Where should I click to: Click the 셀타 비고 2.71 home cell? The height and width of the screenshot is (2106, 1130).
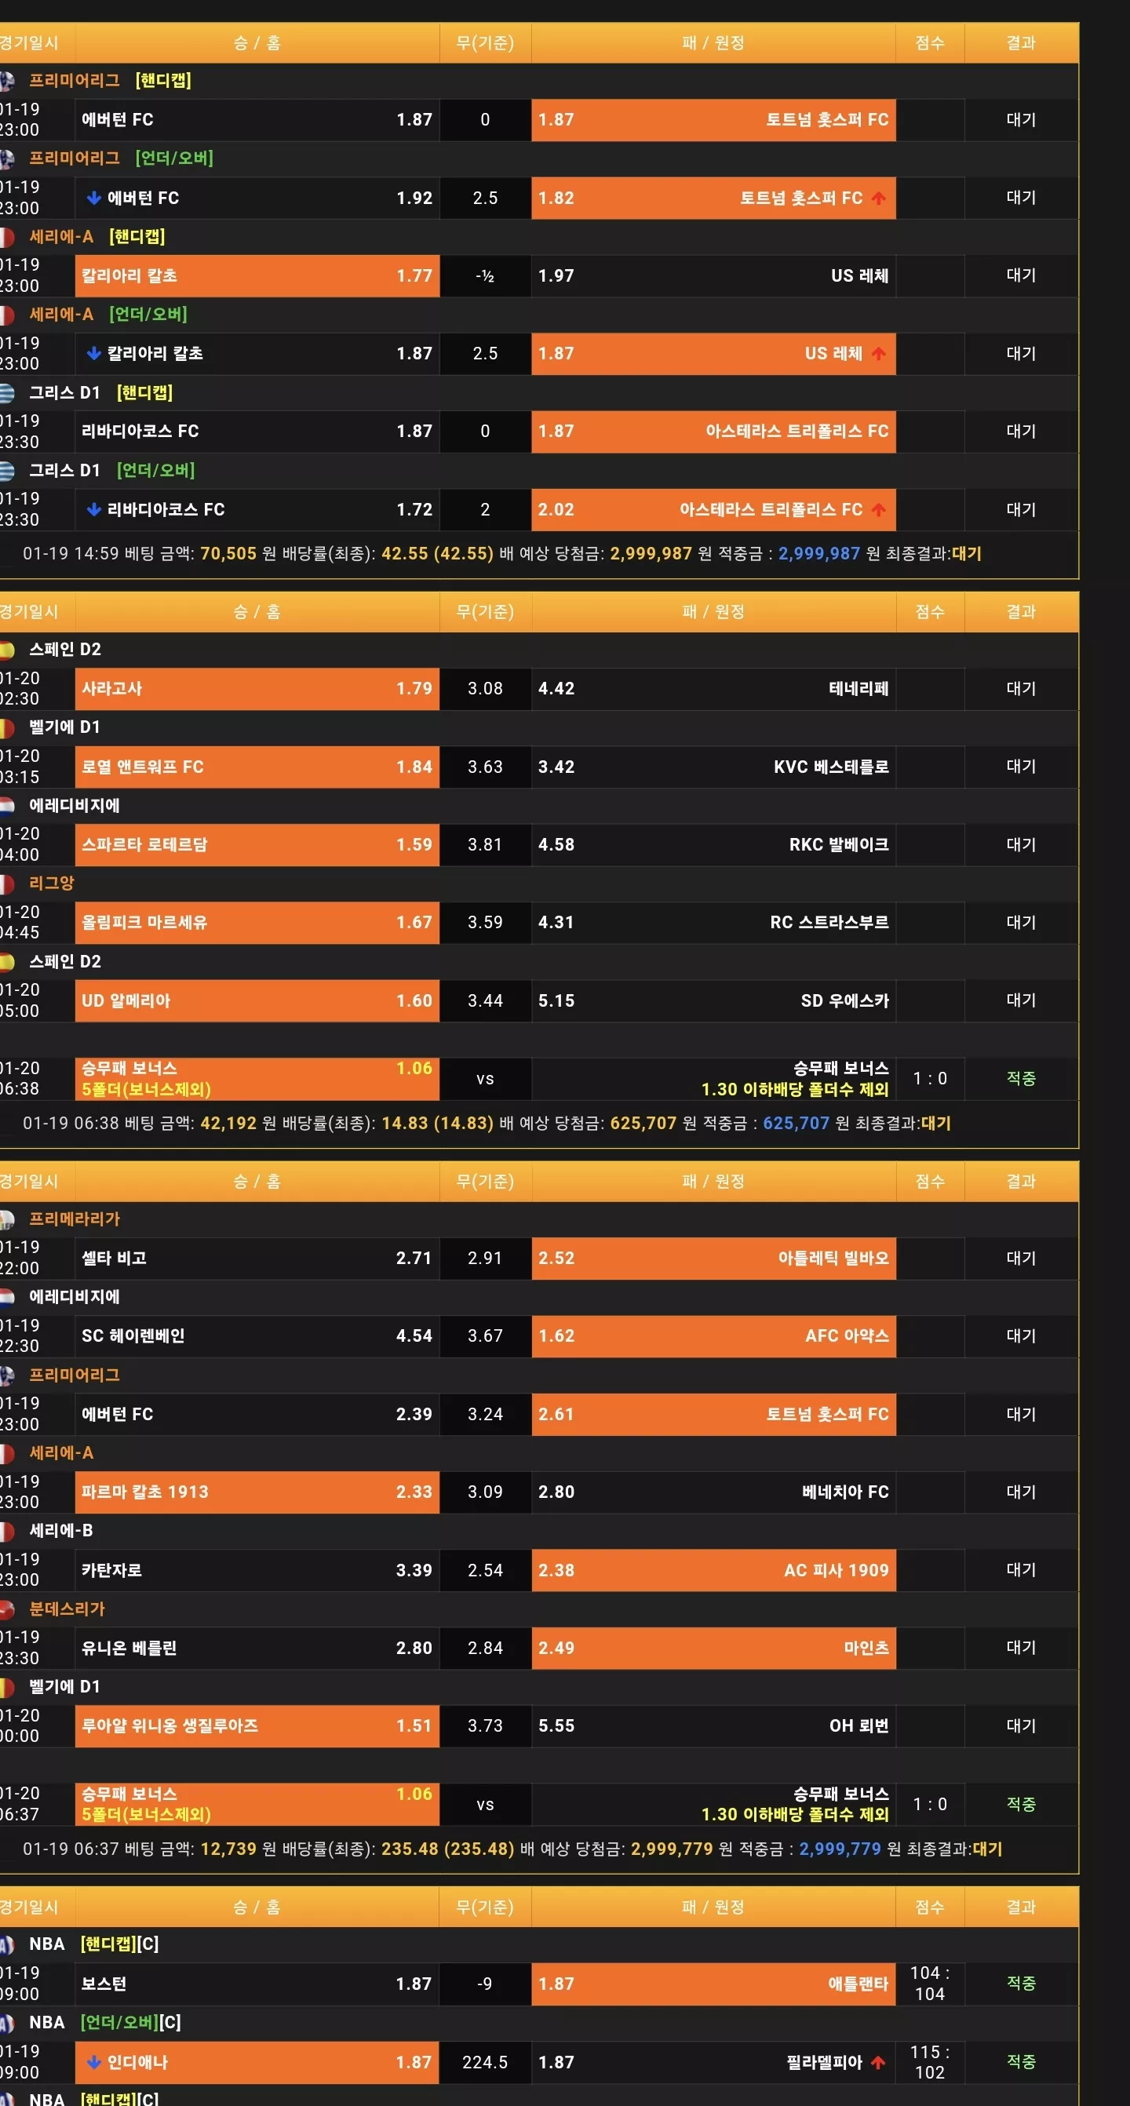(x=257, y=1259)
